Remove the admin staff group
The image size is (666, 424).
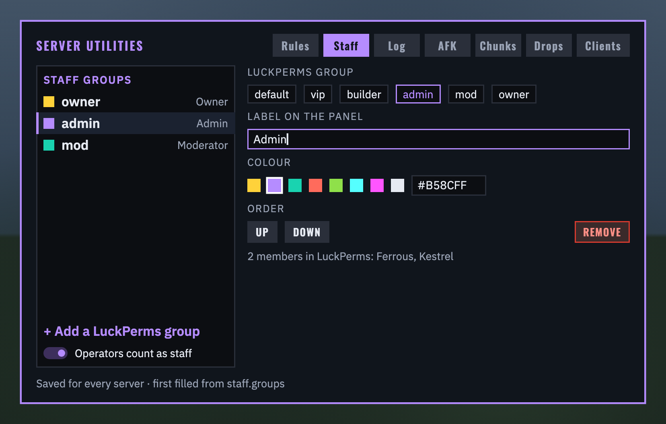(602, 232)
